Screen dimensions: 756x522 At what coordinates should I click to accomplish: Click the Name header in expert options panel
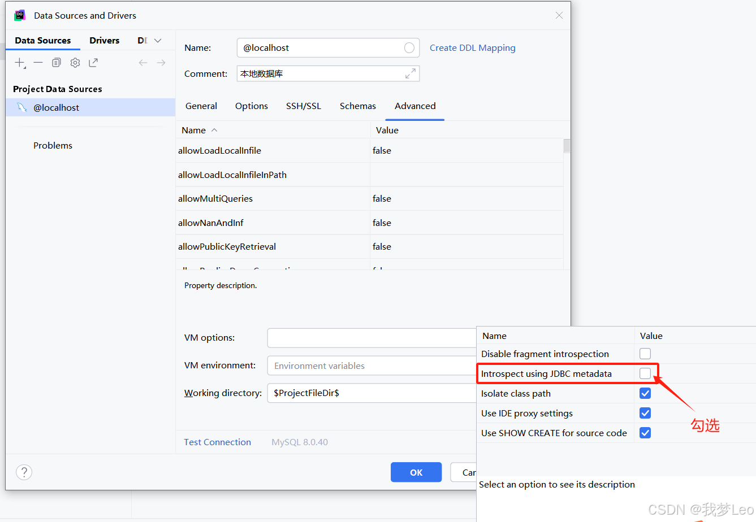click(494, 336)
